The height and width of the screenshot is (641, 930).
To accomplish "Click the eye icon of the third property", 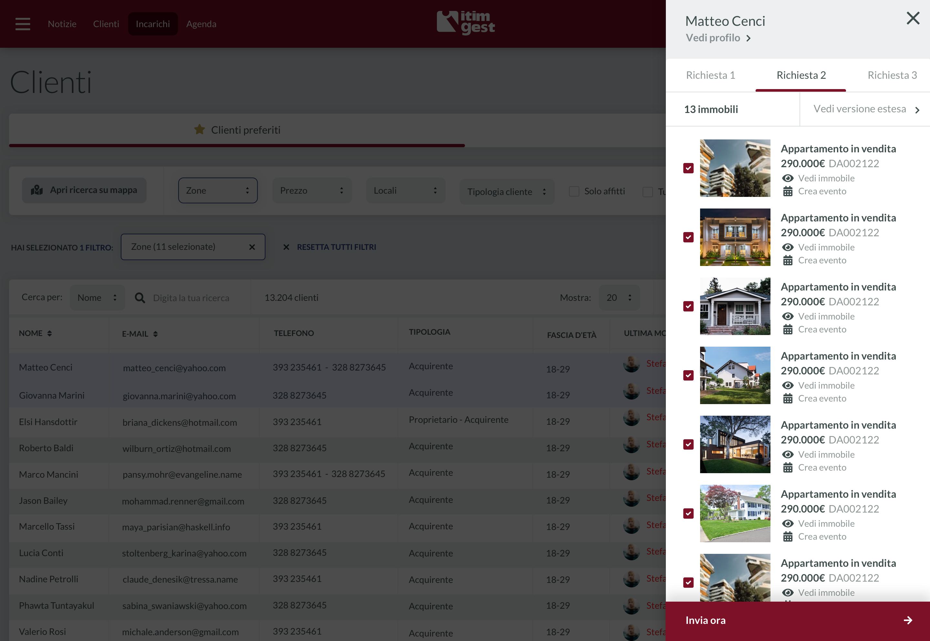I will click(x=788, y=317).
